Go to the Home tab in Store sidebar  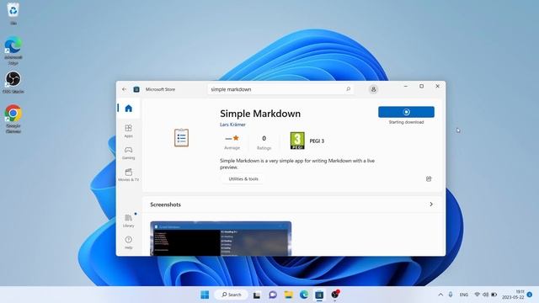click(x=129, y=109)
